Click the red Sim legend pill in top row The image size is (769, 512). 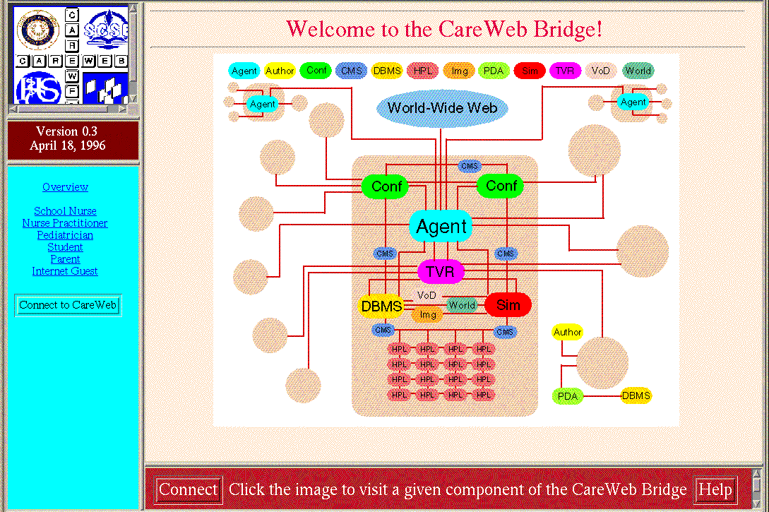pyautogui.click(x=529, y=71)
